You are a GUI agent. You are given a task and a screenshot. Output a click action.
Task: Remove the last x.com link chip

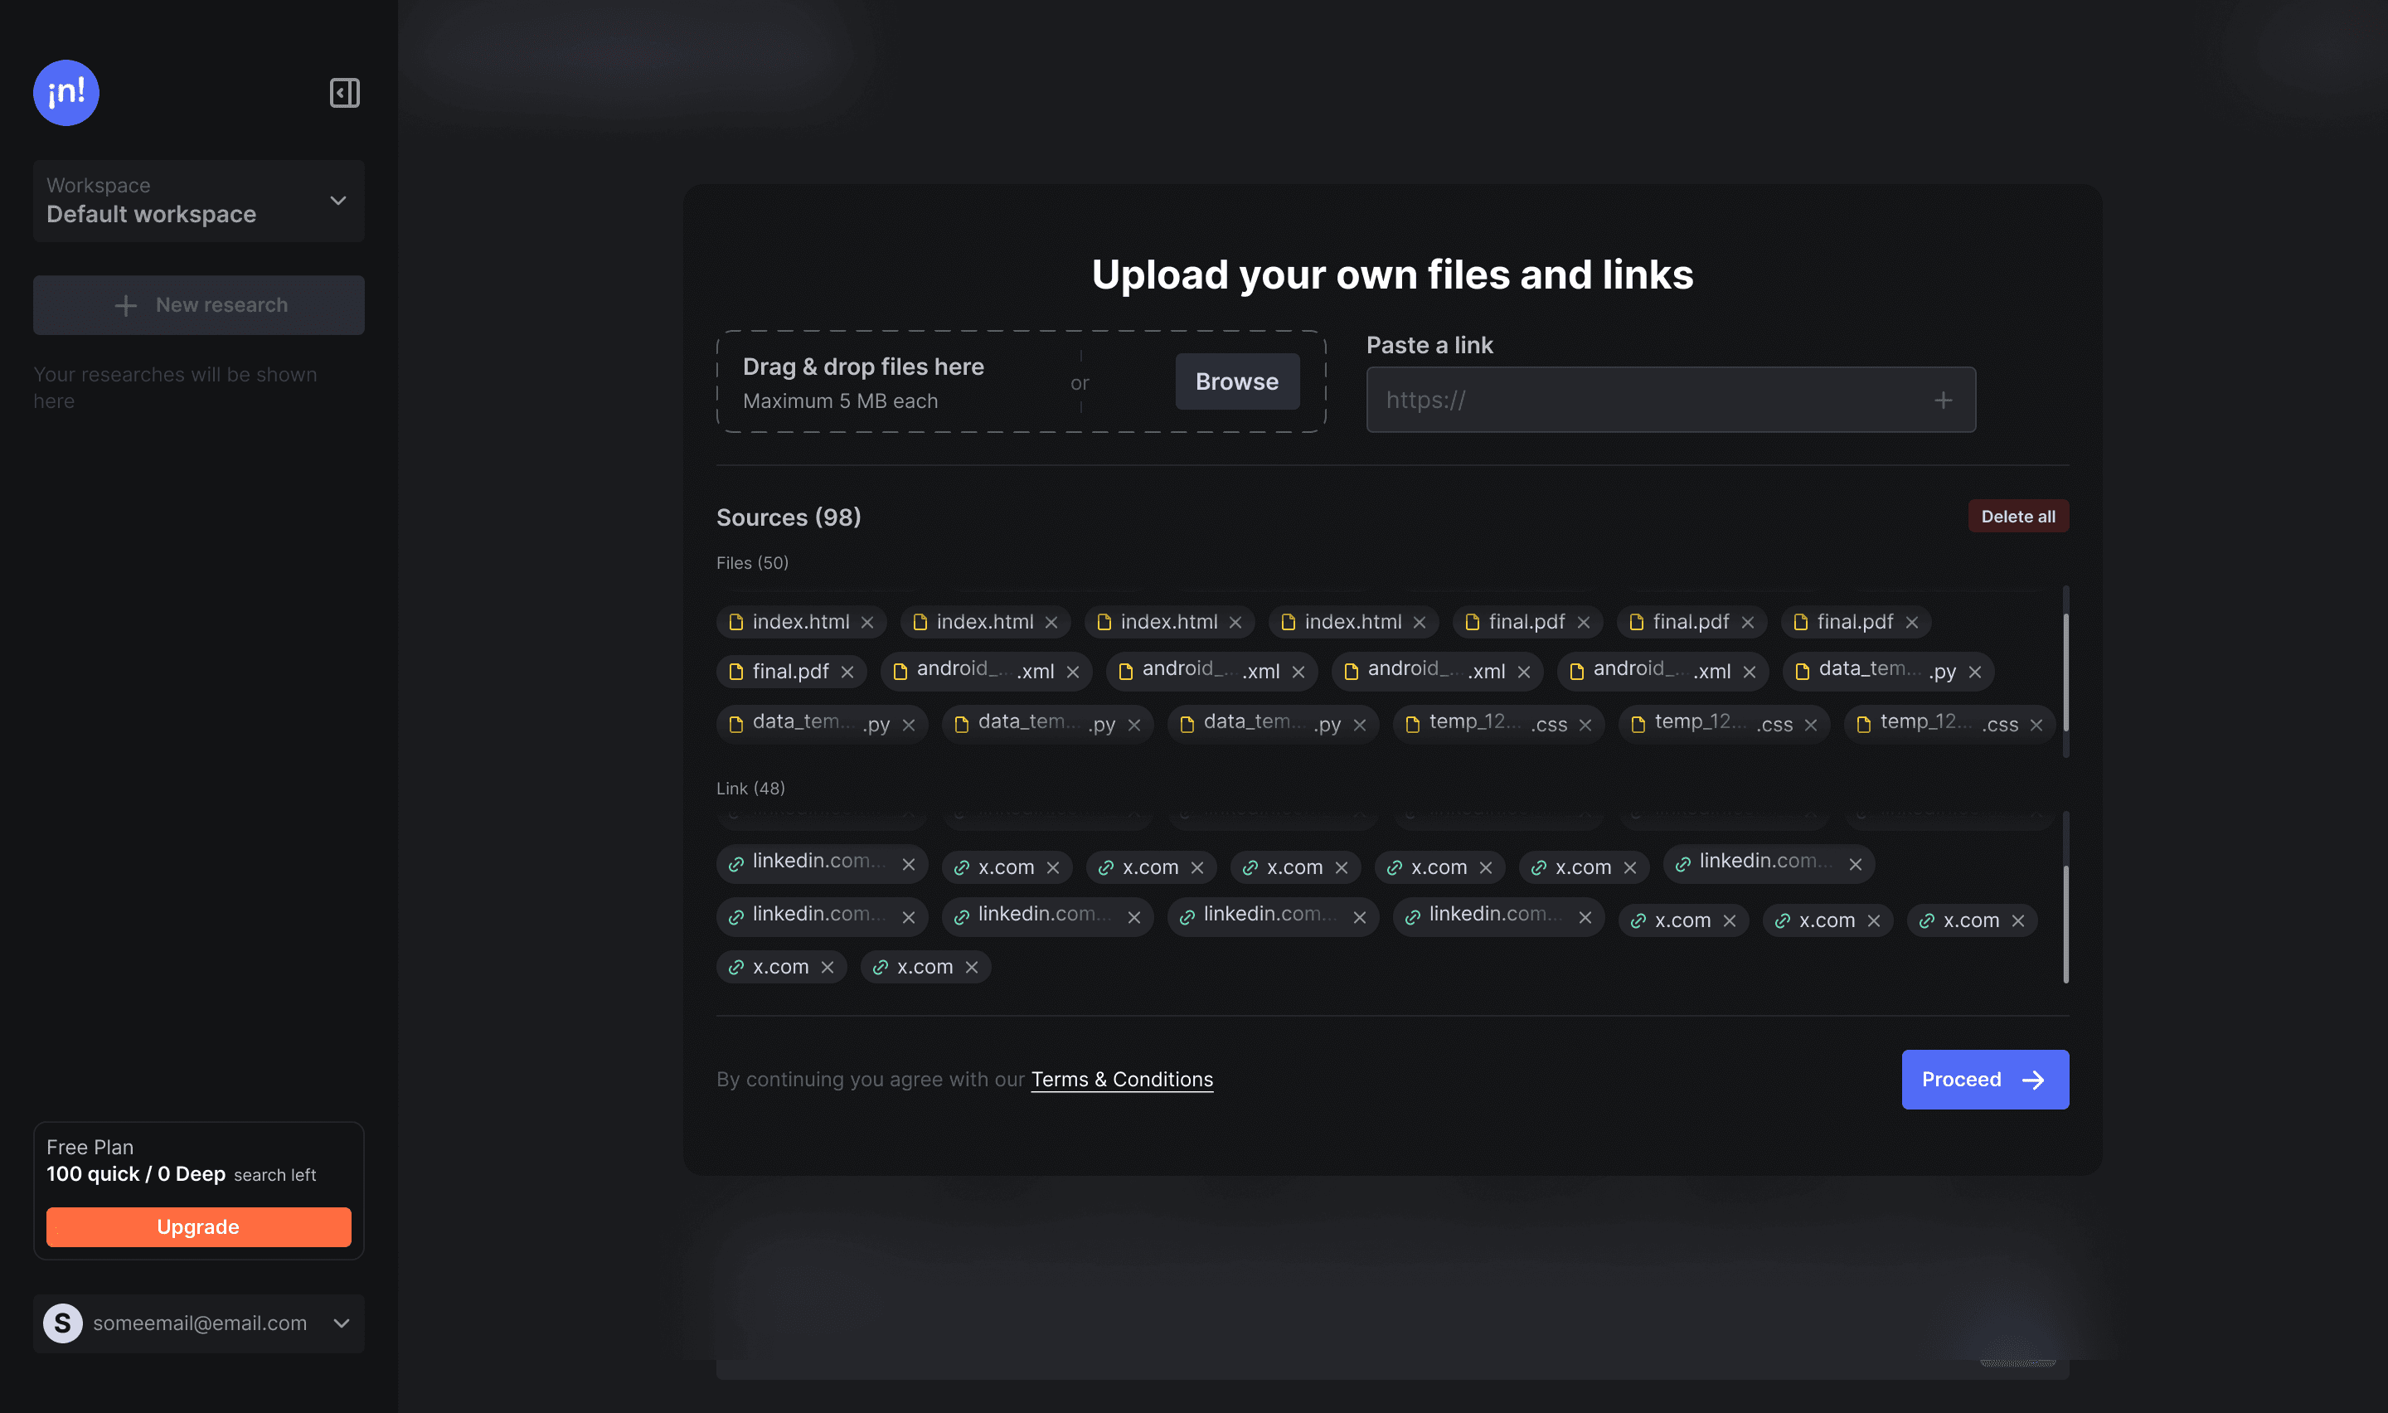[971, 968]
